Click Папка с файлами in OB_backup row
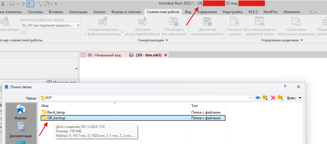The width and height of the screenshot is (327, 144). [x=206, y=118]
